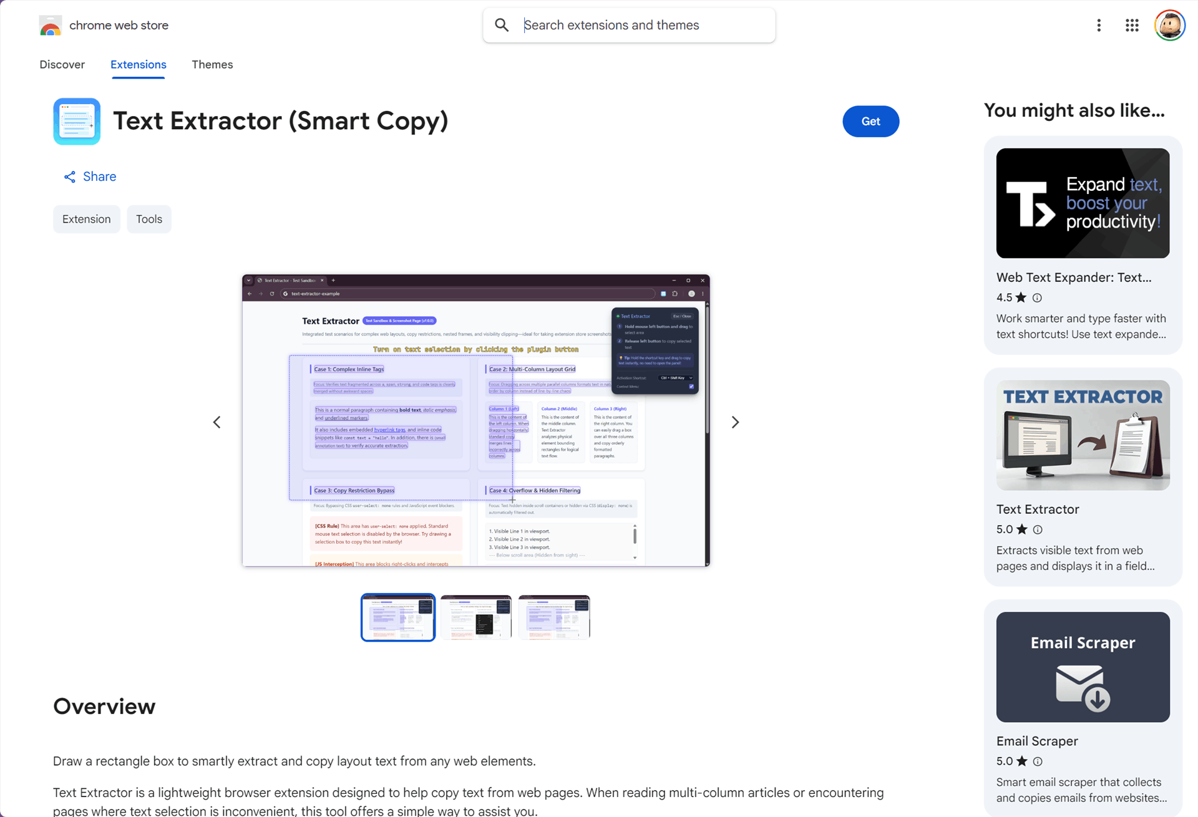Open the Email Scraper title link
The image size is (1198, 817).
click(x=1037, y=742)
